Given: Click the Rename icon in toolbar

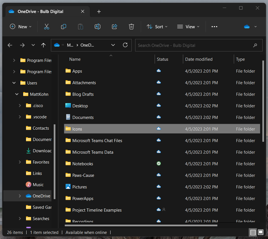Looking at the screenshot, I should click(x=98, y=27).
